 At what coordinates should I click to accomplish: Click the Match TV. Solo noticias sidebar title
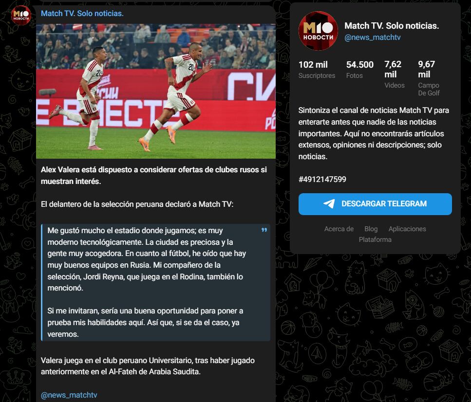click(392, 26)
